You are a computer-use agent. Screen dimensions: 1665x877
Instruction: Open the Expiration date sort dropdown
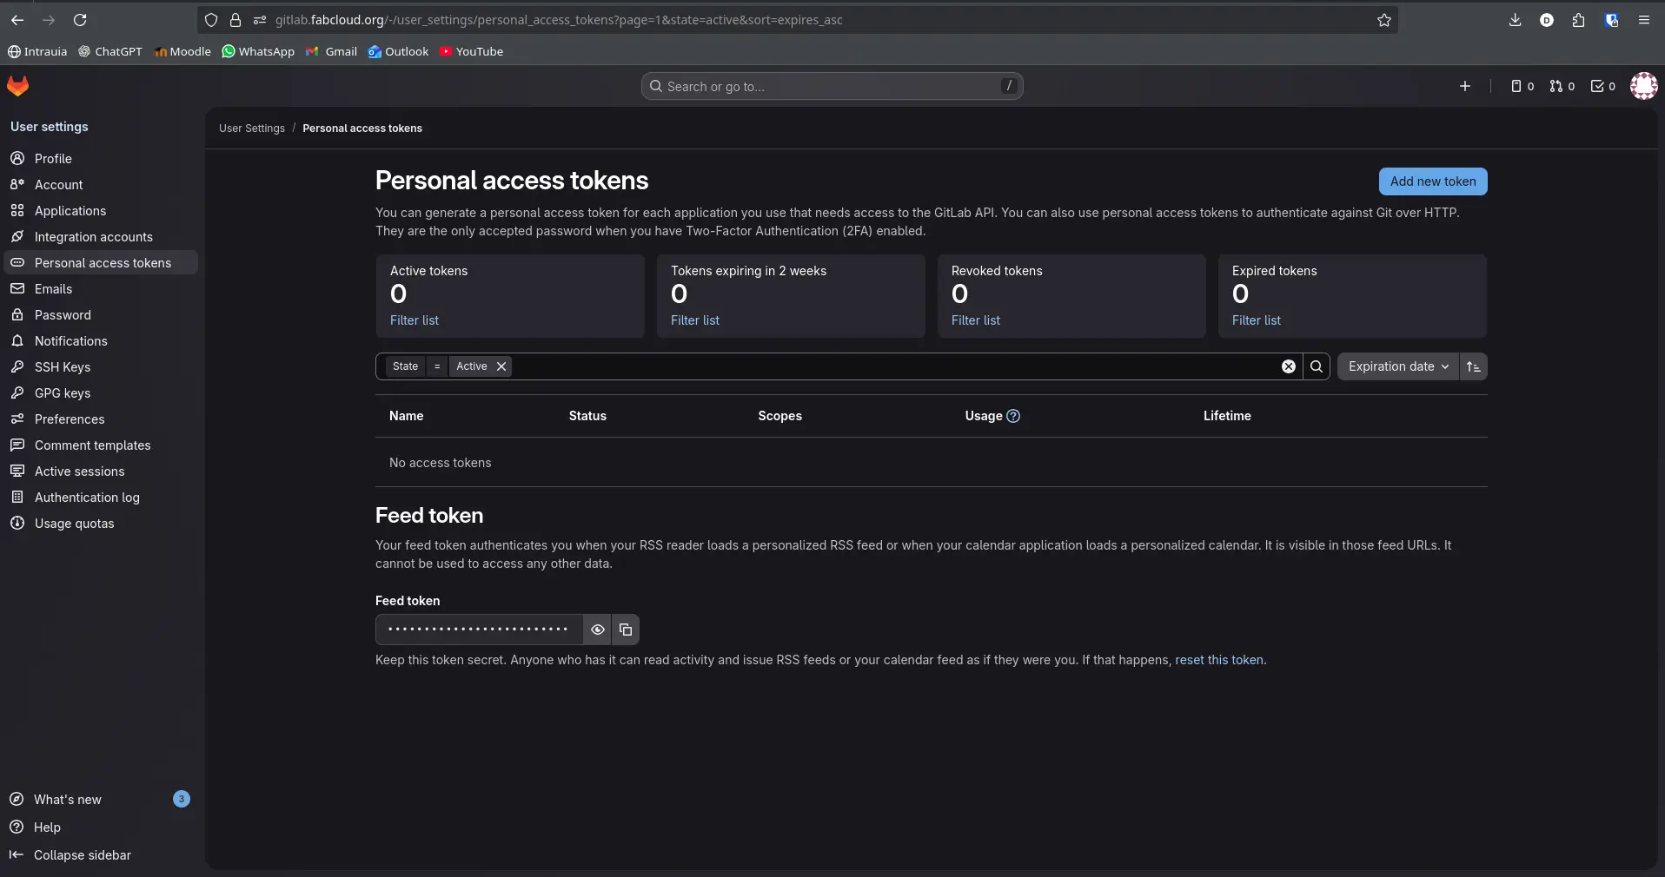tap(1396, 366)
